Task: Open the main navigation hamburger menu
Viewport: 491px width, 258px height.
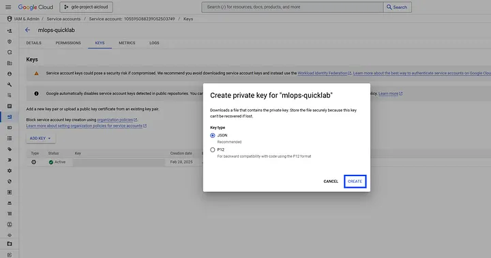Action: [x=8, y=7]
